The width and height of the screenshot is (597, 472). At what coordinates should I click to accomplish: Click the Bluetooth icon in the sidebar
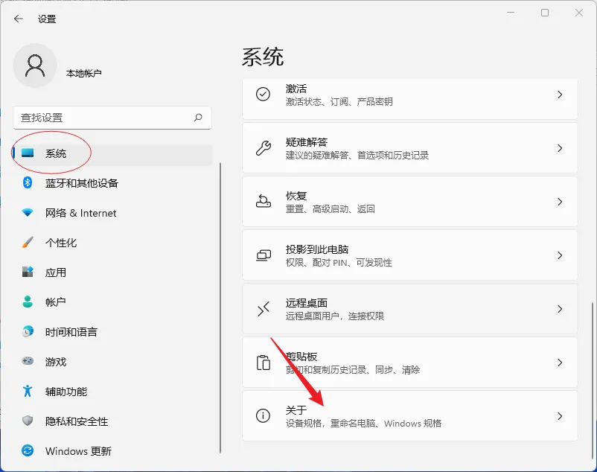pyautogui.click(x=28, y=182)
